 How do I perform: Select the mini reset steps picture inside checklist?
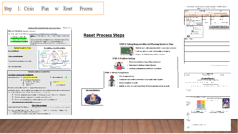coord(195,32)
